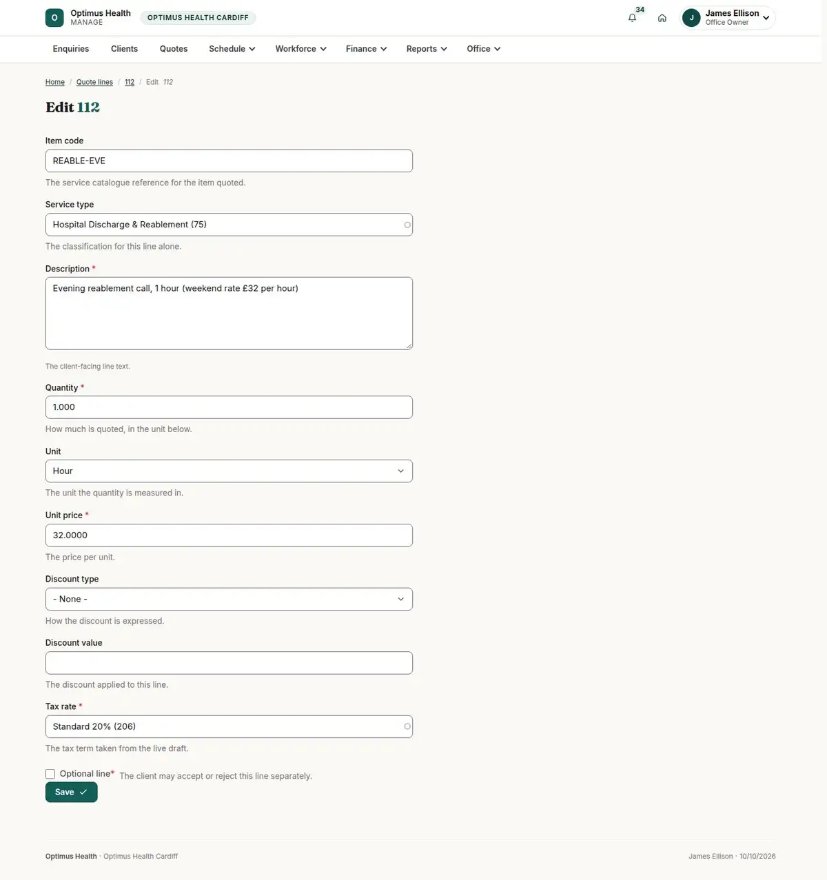Click into the Item code field
The image size is (827, 880).
tap(229, 161)
